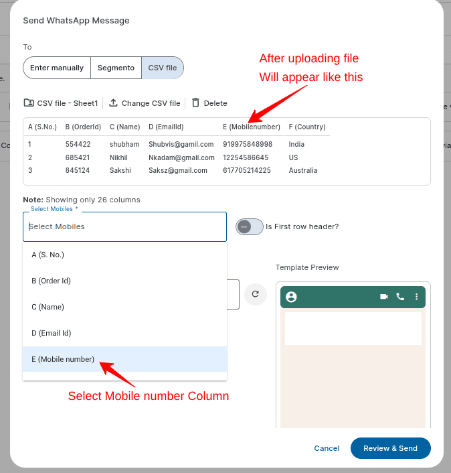This screenshot has height=473, width=451.
Task: Choose A (S. No.) from dropdown list
Action: coord(124,255)
